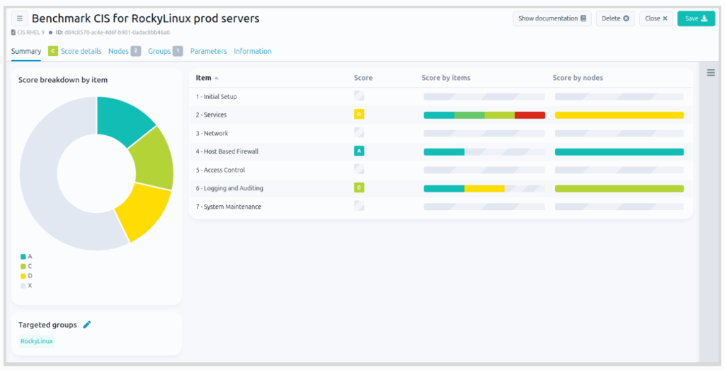Switch to the Score details tab
Viewport: 725px width, 370px height.
(81, 51)
